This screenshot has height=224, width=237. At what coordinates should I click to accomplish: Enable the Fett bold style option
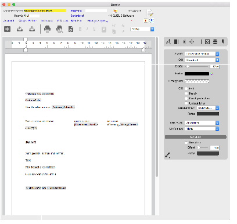186,88
